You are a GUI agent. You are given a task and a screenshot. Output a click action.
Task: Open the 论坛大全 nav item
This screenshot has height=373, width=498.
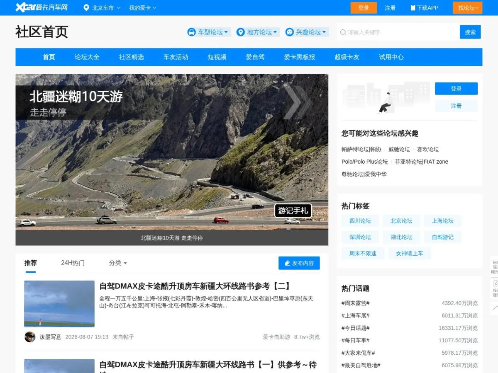coord(87,57)
